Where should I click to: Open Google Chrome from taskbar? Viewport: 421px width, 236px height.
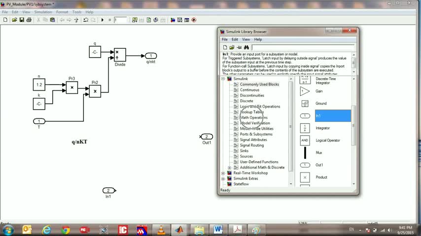[66, 230]
